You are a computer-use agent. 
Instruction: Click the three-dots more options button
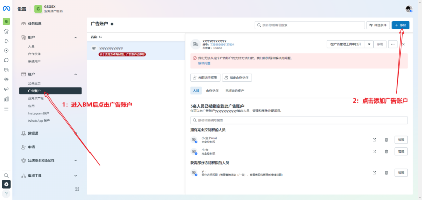[393, 44]
